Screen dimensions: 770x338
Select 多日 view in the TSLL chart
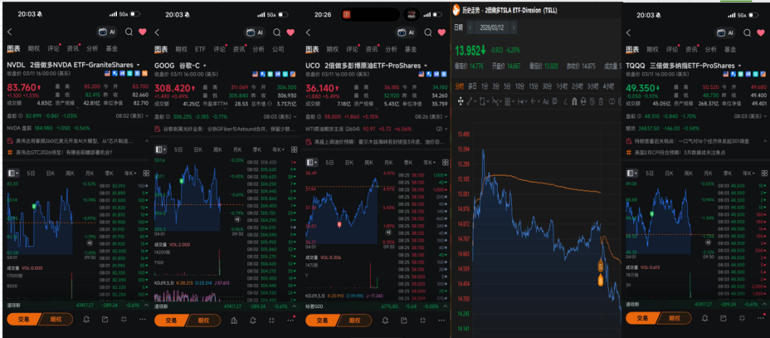click(x=472, y=85)
